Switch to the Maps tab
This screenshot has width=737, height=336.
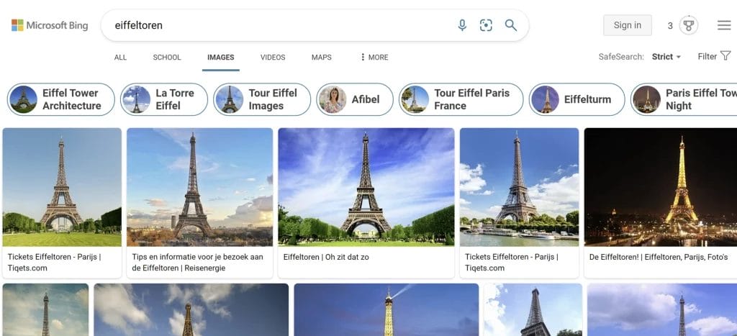[322, 58]
